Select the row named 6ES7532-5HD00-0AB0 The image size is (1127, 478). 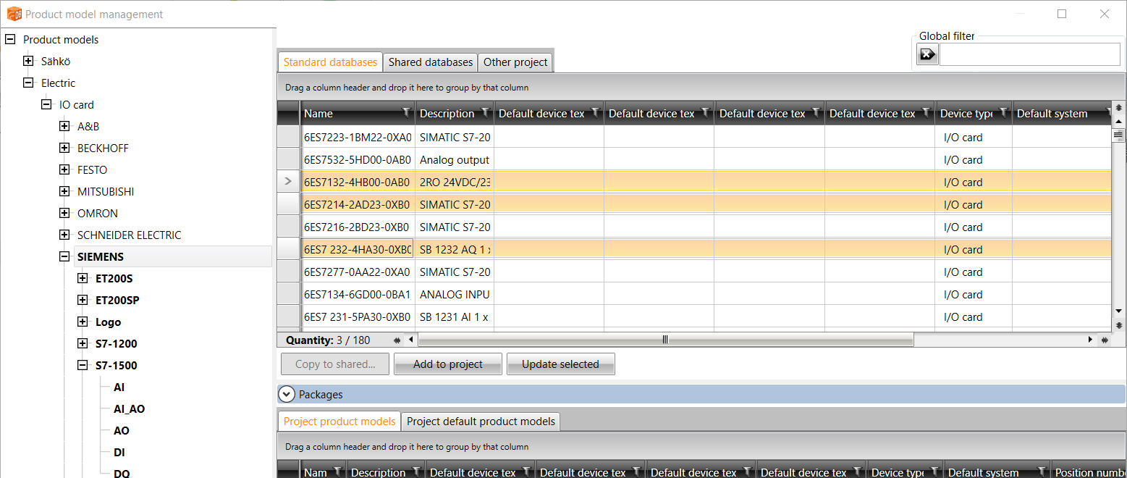[x=695, y=159]
